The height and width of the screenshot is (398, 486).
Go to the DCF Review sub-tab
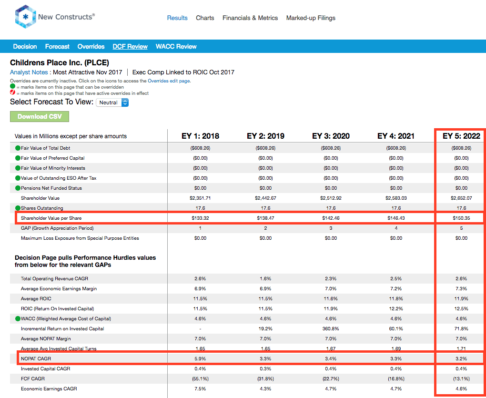pyautogui.click(x=130, y=47)
